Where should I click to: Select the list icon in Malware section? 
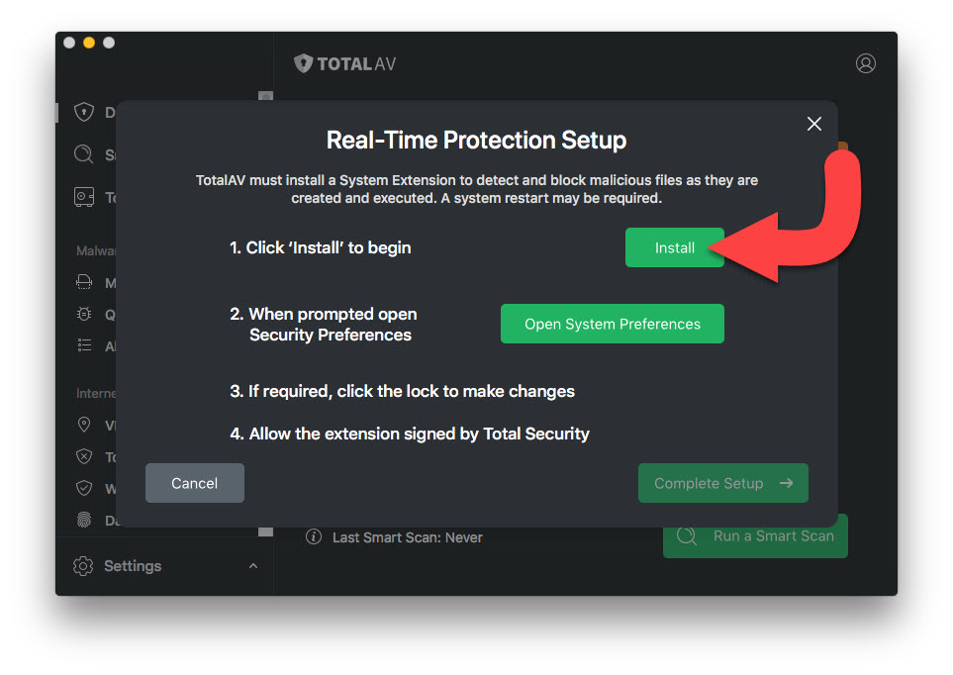[84, 346]
